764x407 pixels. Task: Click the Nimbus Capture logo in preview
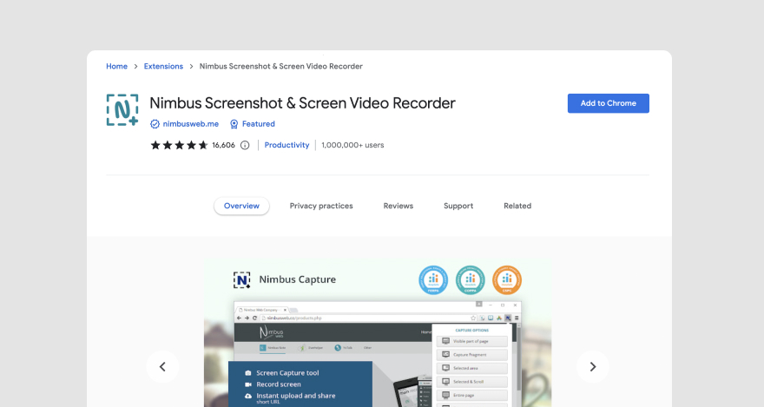241,280
